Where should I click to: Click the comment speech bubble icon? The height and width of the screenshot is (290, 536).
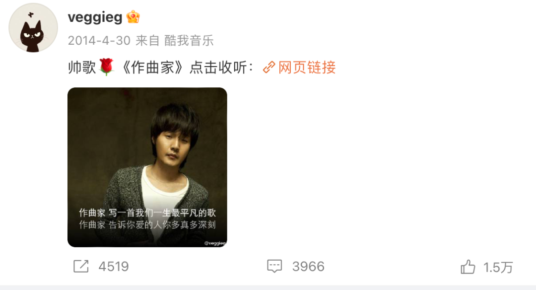[x=274, y=266]
